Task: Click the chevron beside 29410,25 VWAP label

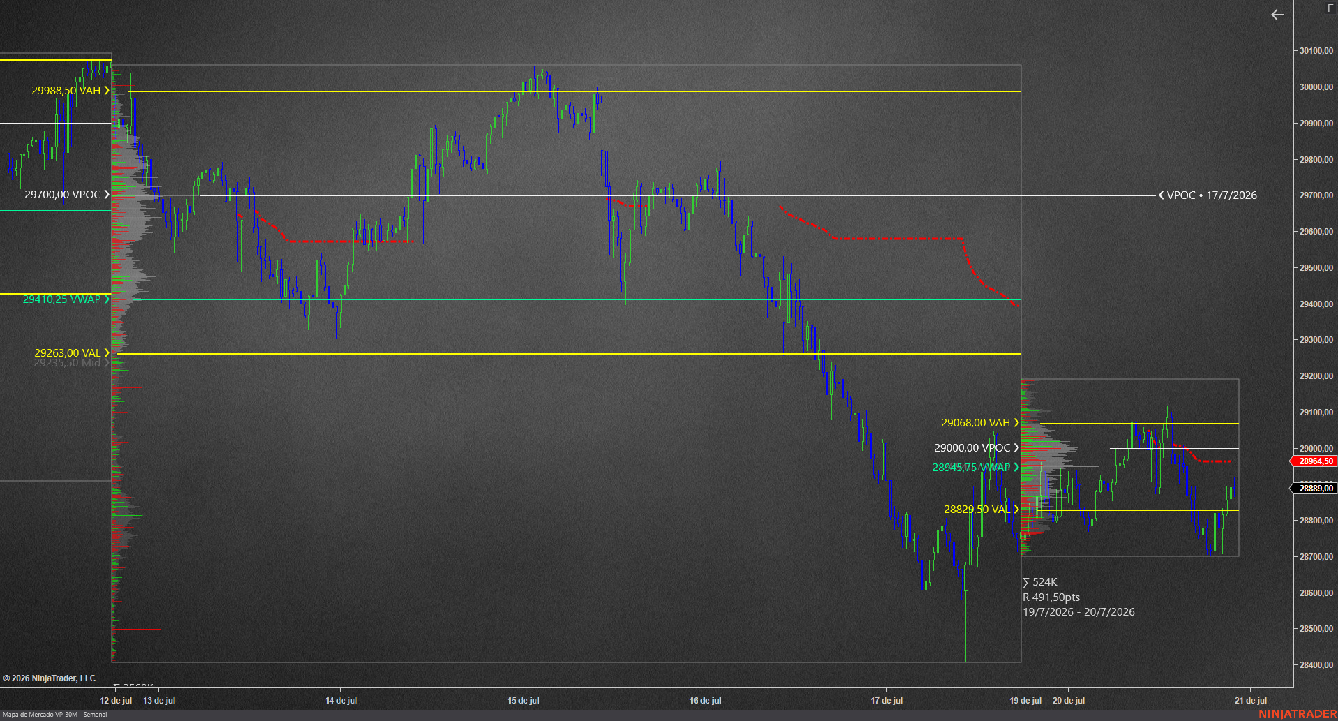Action: tap(107, 299)
